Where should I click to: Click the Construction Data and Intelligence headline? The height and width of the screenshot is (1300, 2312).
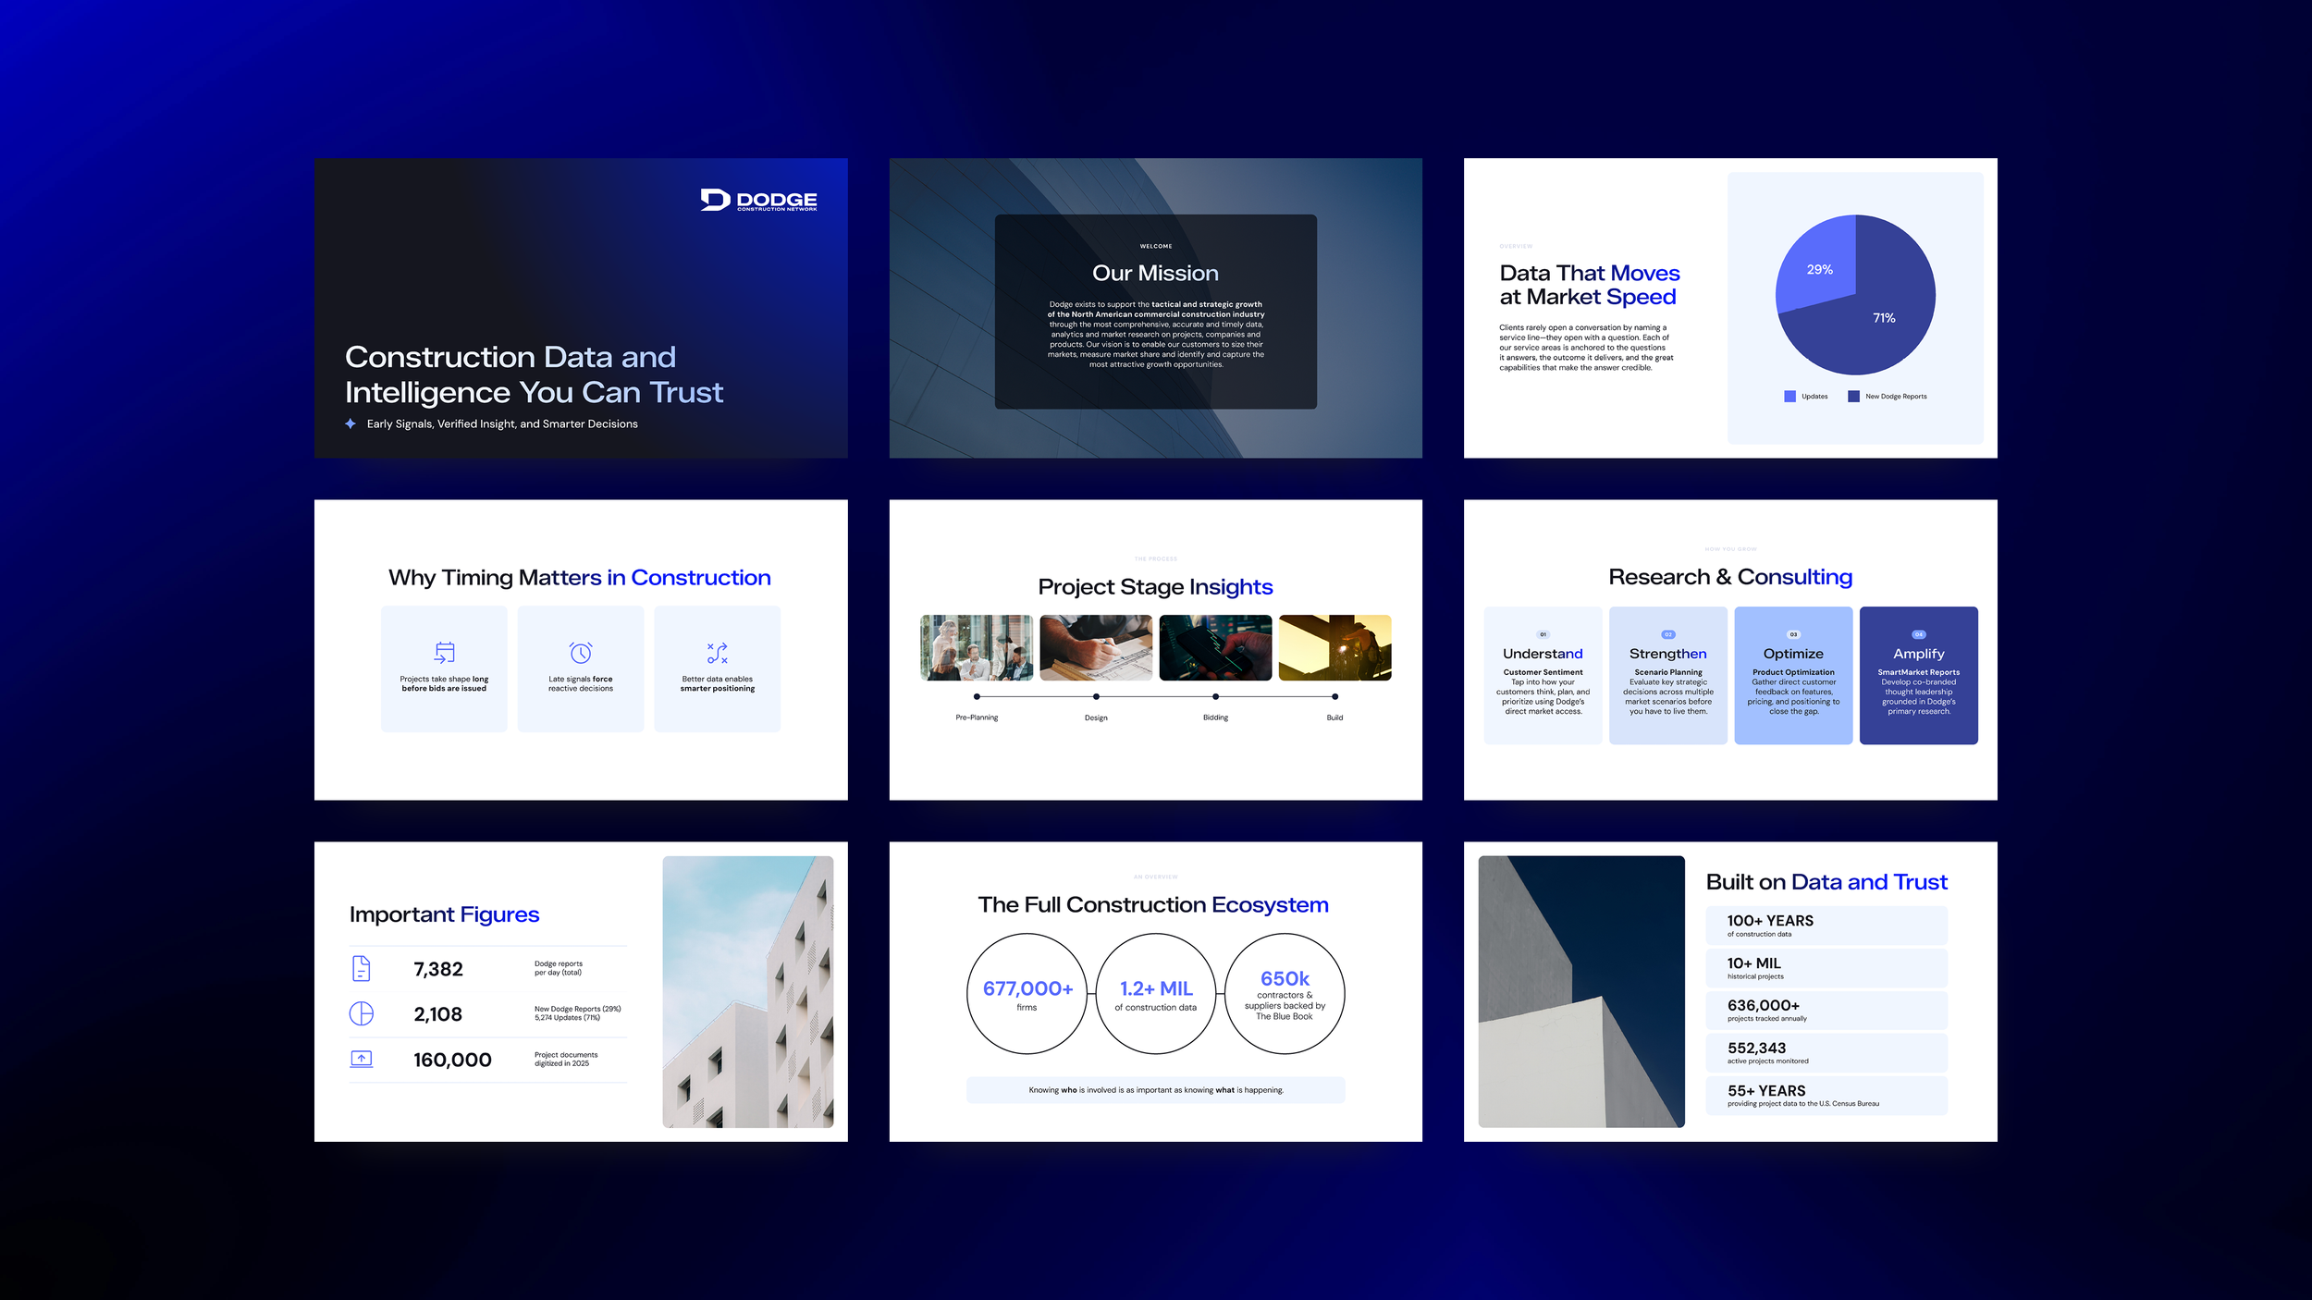pyautogui.click(x=534, y=374)
